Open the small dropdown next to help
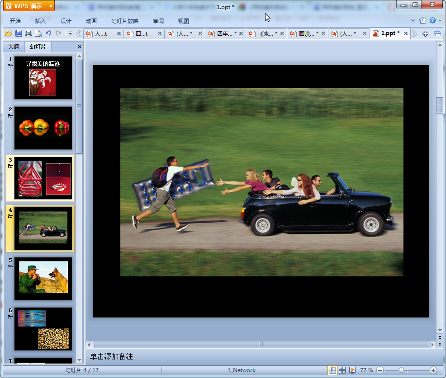The width and height of the screenshot is (446, 378). click(440, 20)
